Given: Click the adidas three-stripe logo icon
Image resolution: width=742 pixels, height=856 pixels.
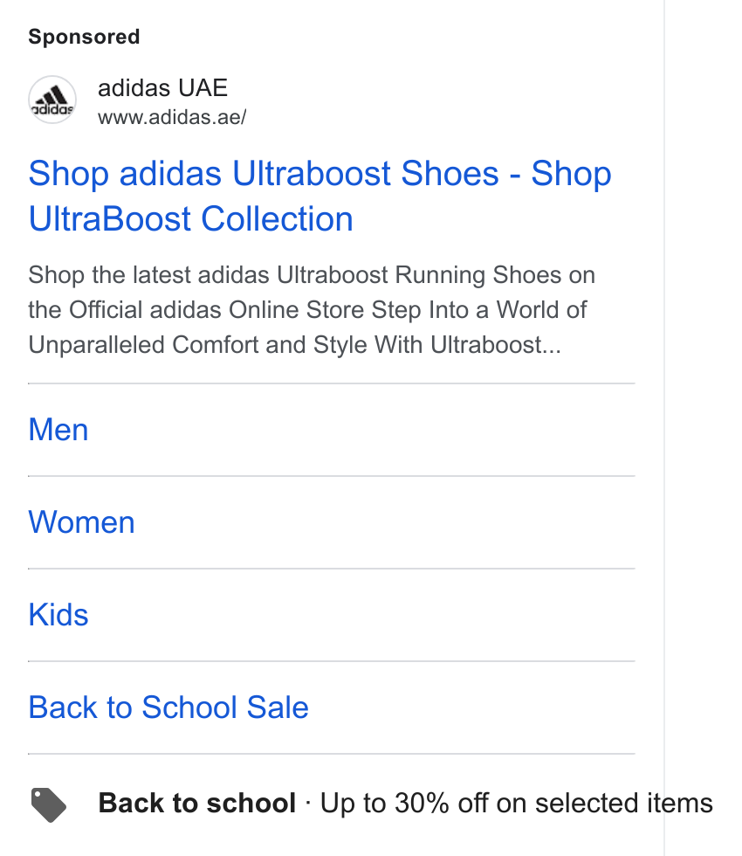Looking at the screenshot, I should 52,100.
